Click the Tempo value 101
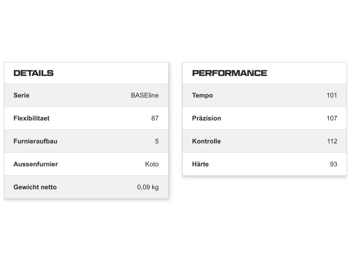The height and width of the screenshot is (262, 349). pos(332,96)
